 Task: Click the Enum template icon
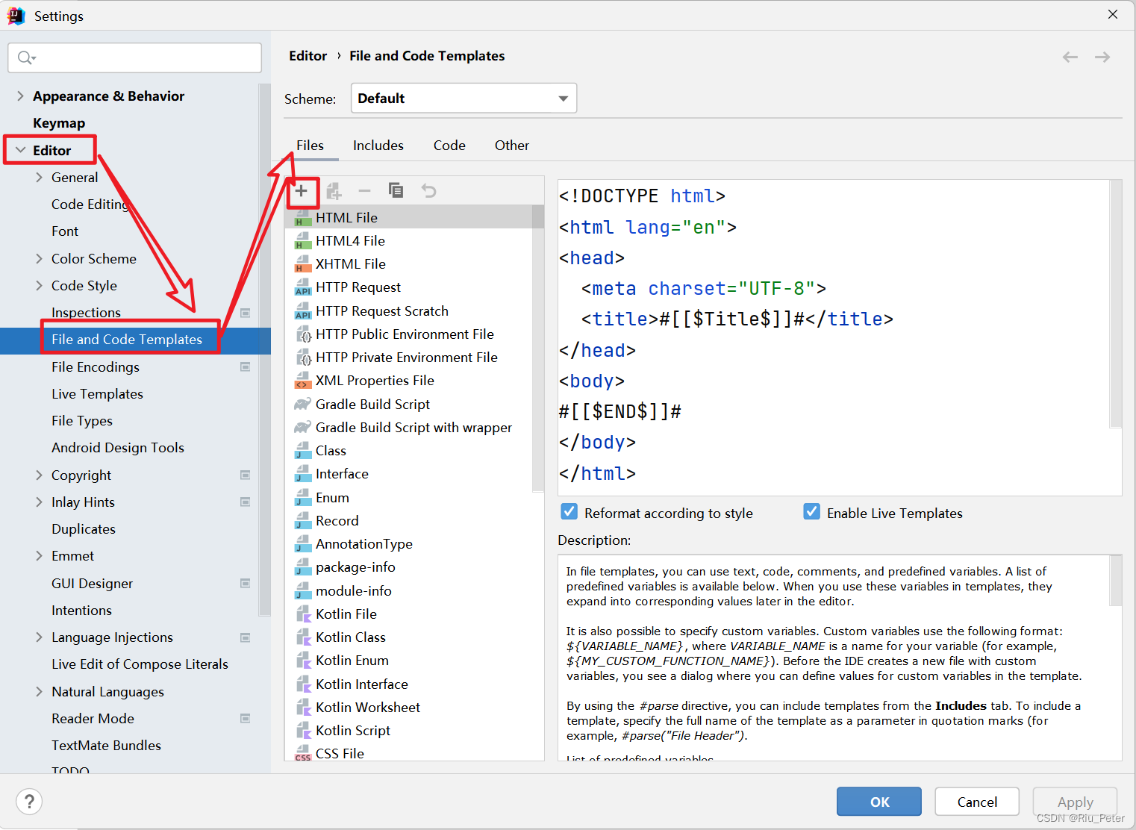302,498
